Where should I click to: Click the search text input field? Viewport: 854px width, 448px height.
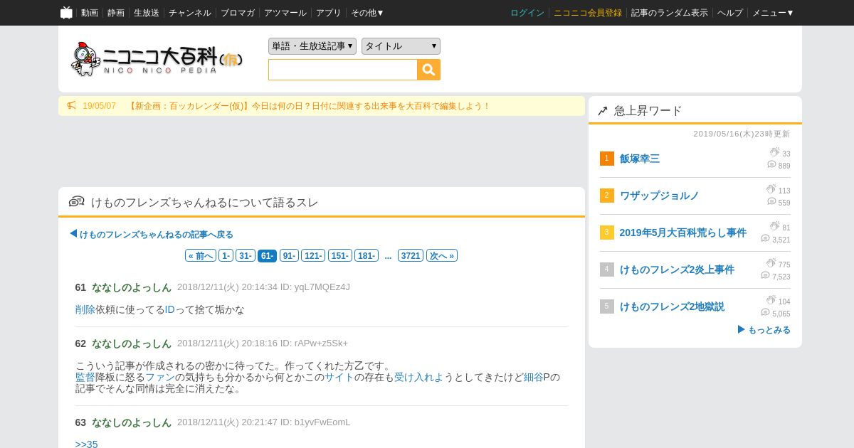point(343,70)
